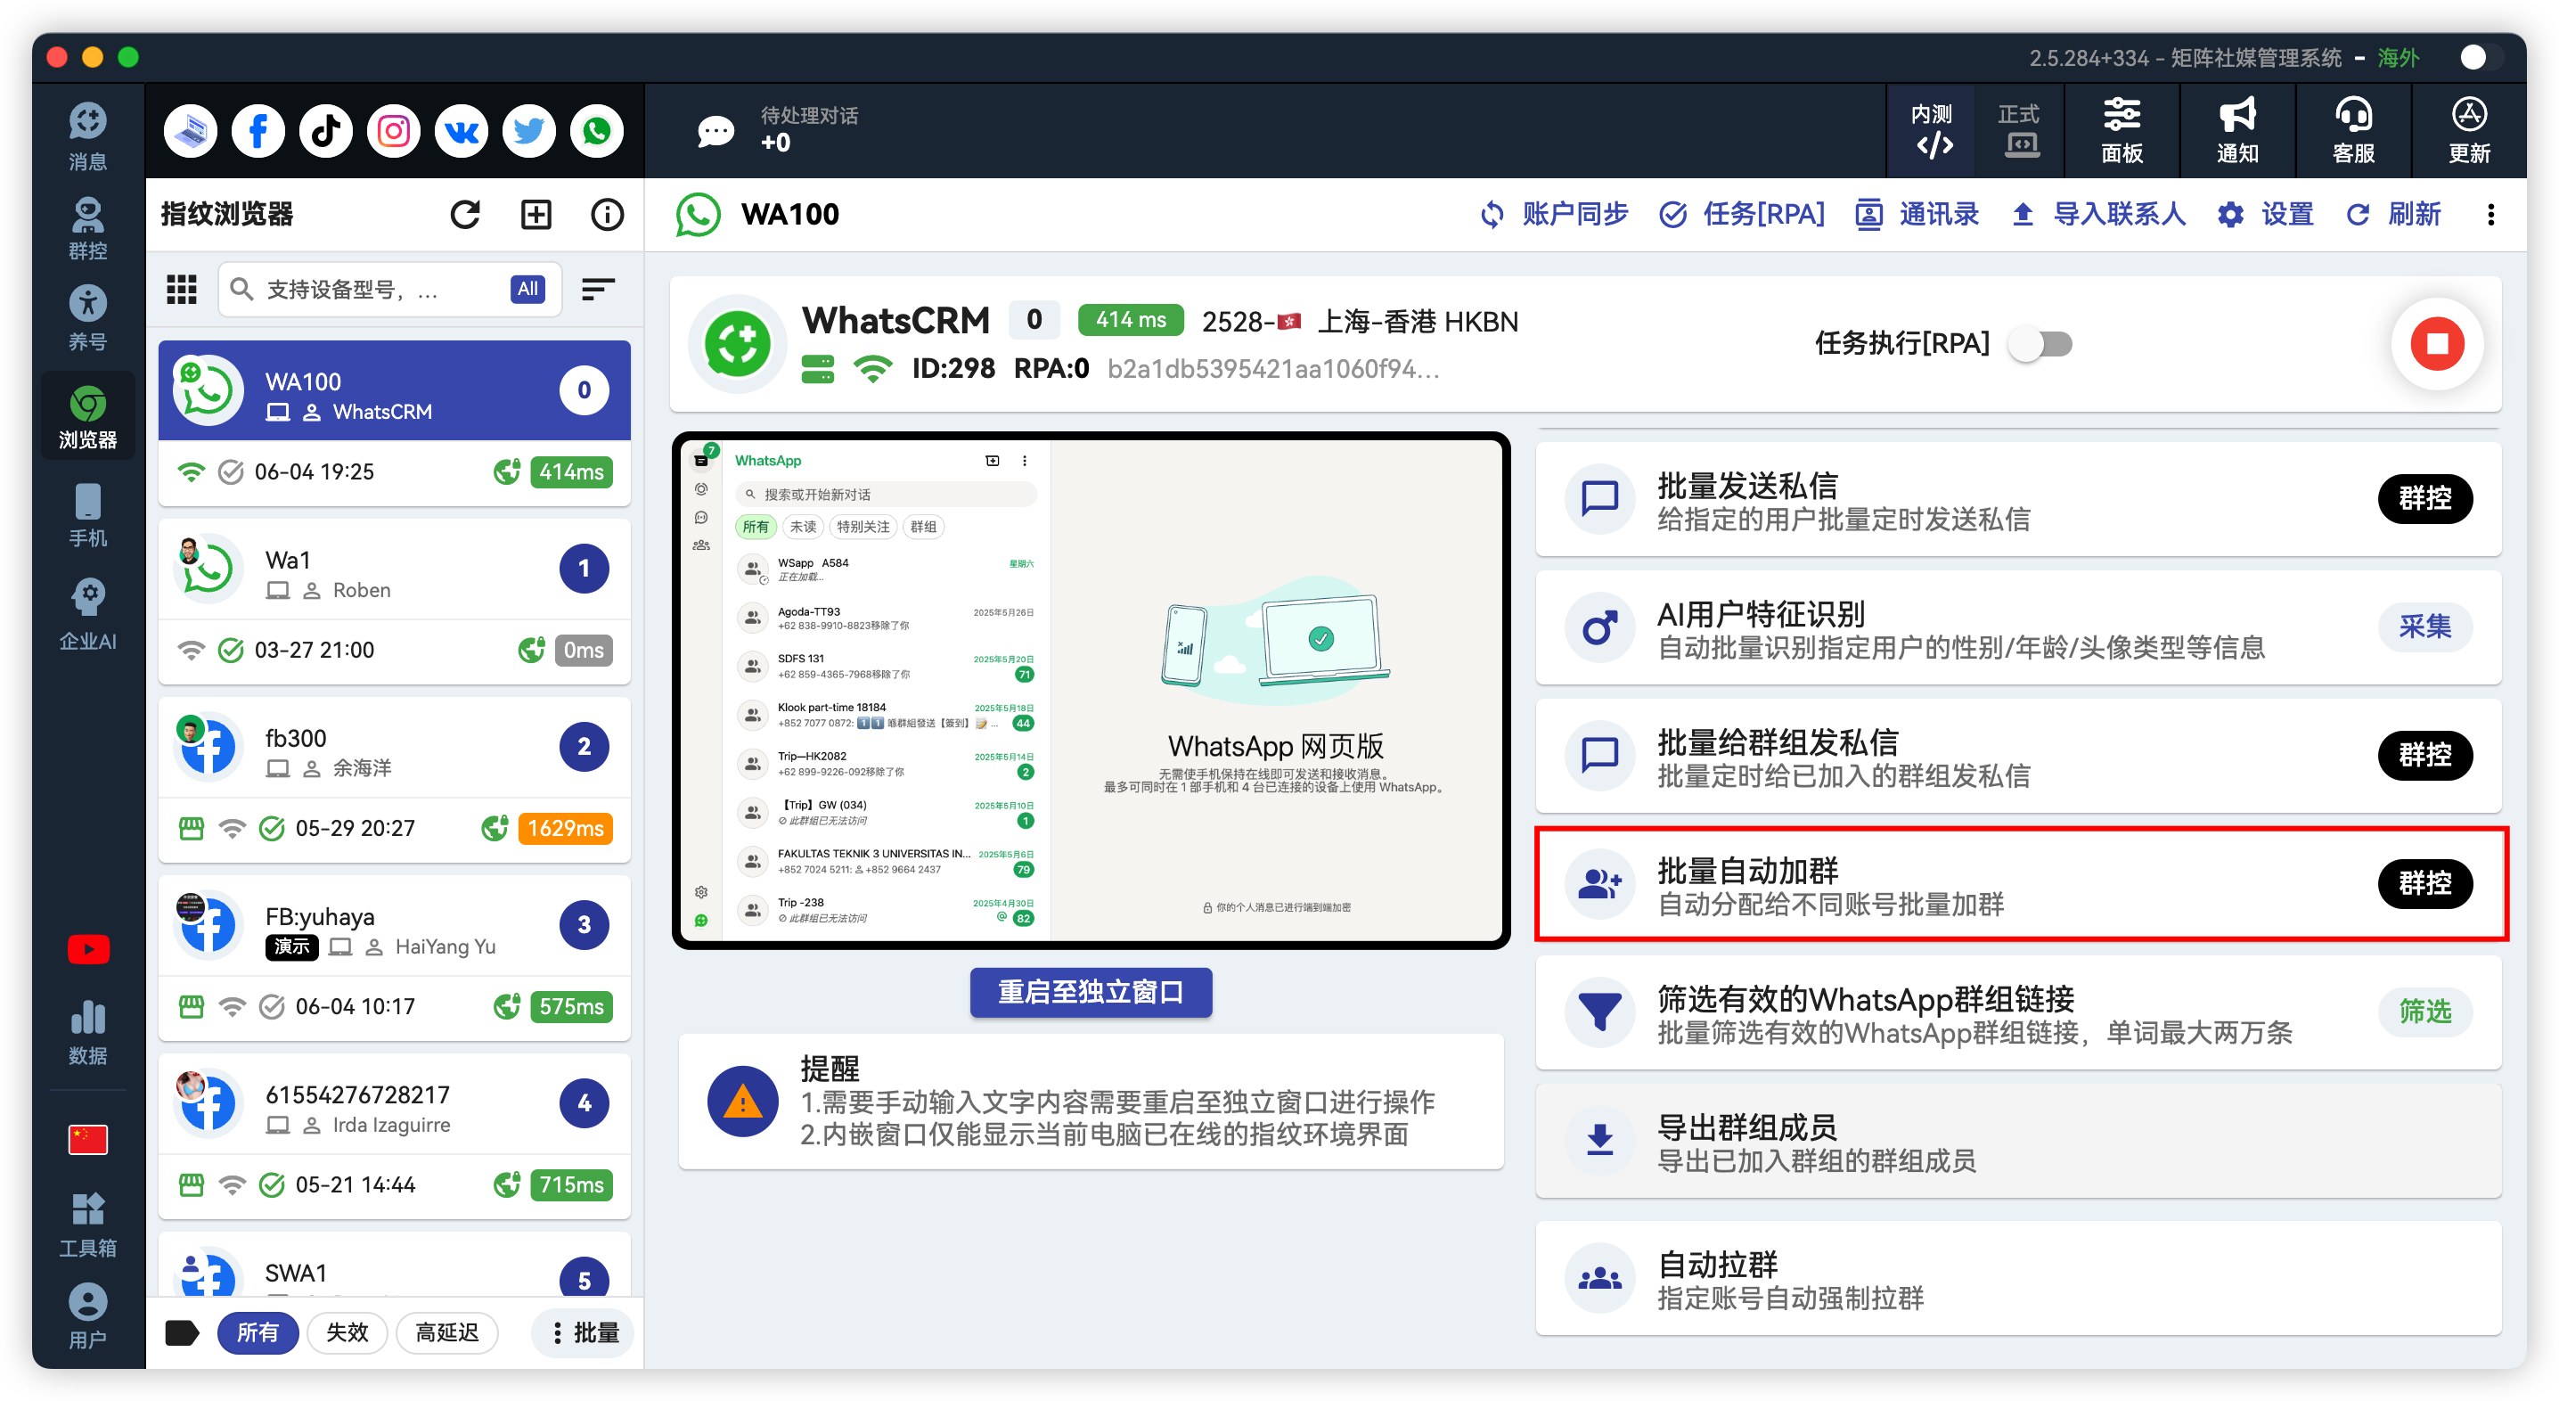Select the 失效 filter tab

347,1332
